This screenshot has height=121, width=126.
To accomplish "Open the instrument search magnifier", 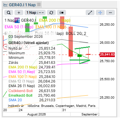I will point(9,12).
